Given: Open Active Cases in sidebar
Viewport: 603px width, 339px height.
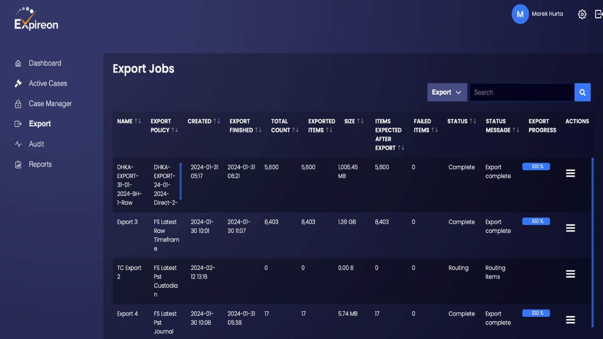Looking at the screenshot, I should pyautogui.click(x=48, y=83).
